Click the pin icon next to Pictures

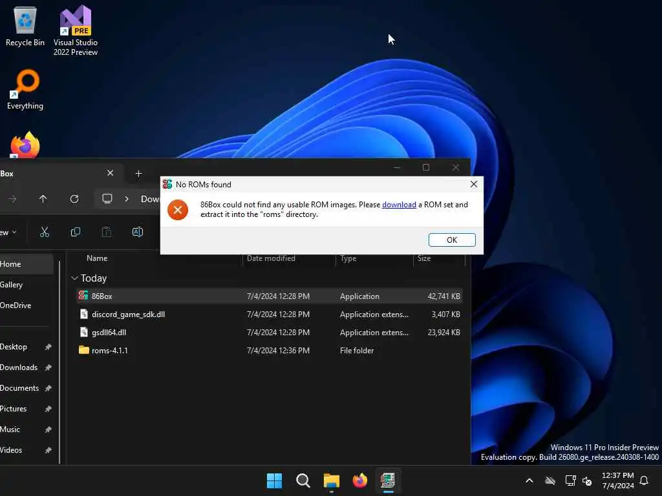click(48, 409)
